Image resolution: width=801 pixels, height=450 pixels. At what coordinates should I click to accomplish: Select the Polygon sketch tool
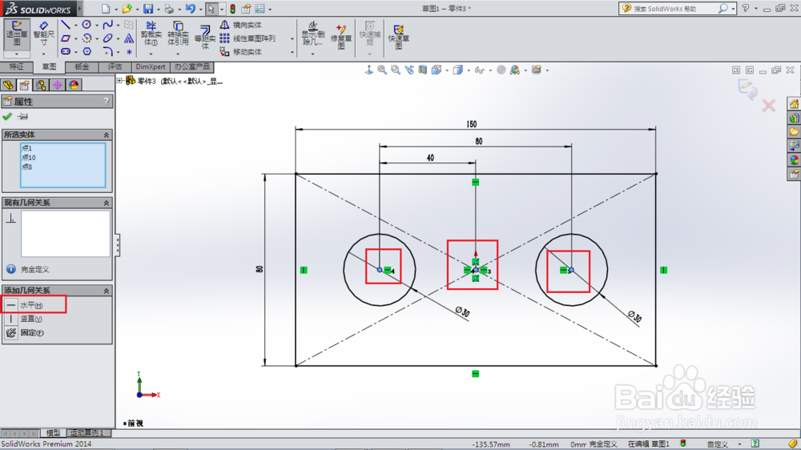click(x=87, y=51)
